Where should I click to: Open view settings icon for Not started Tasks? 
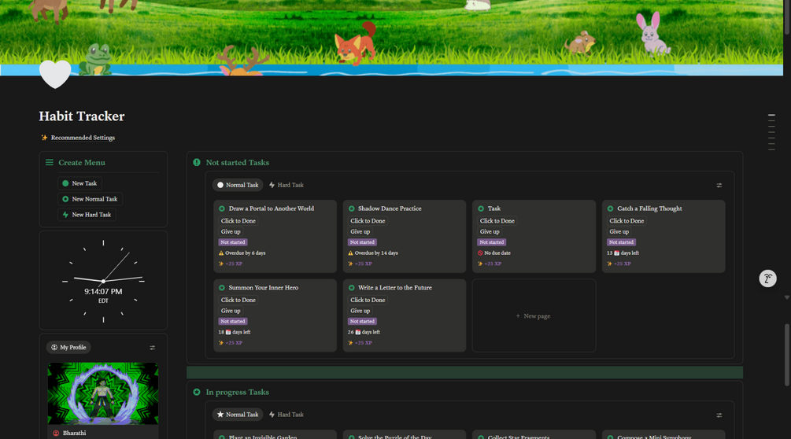719,186
